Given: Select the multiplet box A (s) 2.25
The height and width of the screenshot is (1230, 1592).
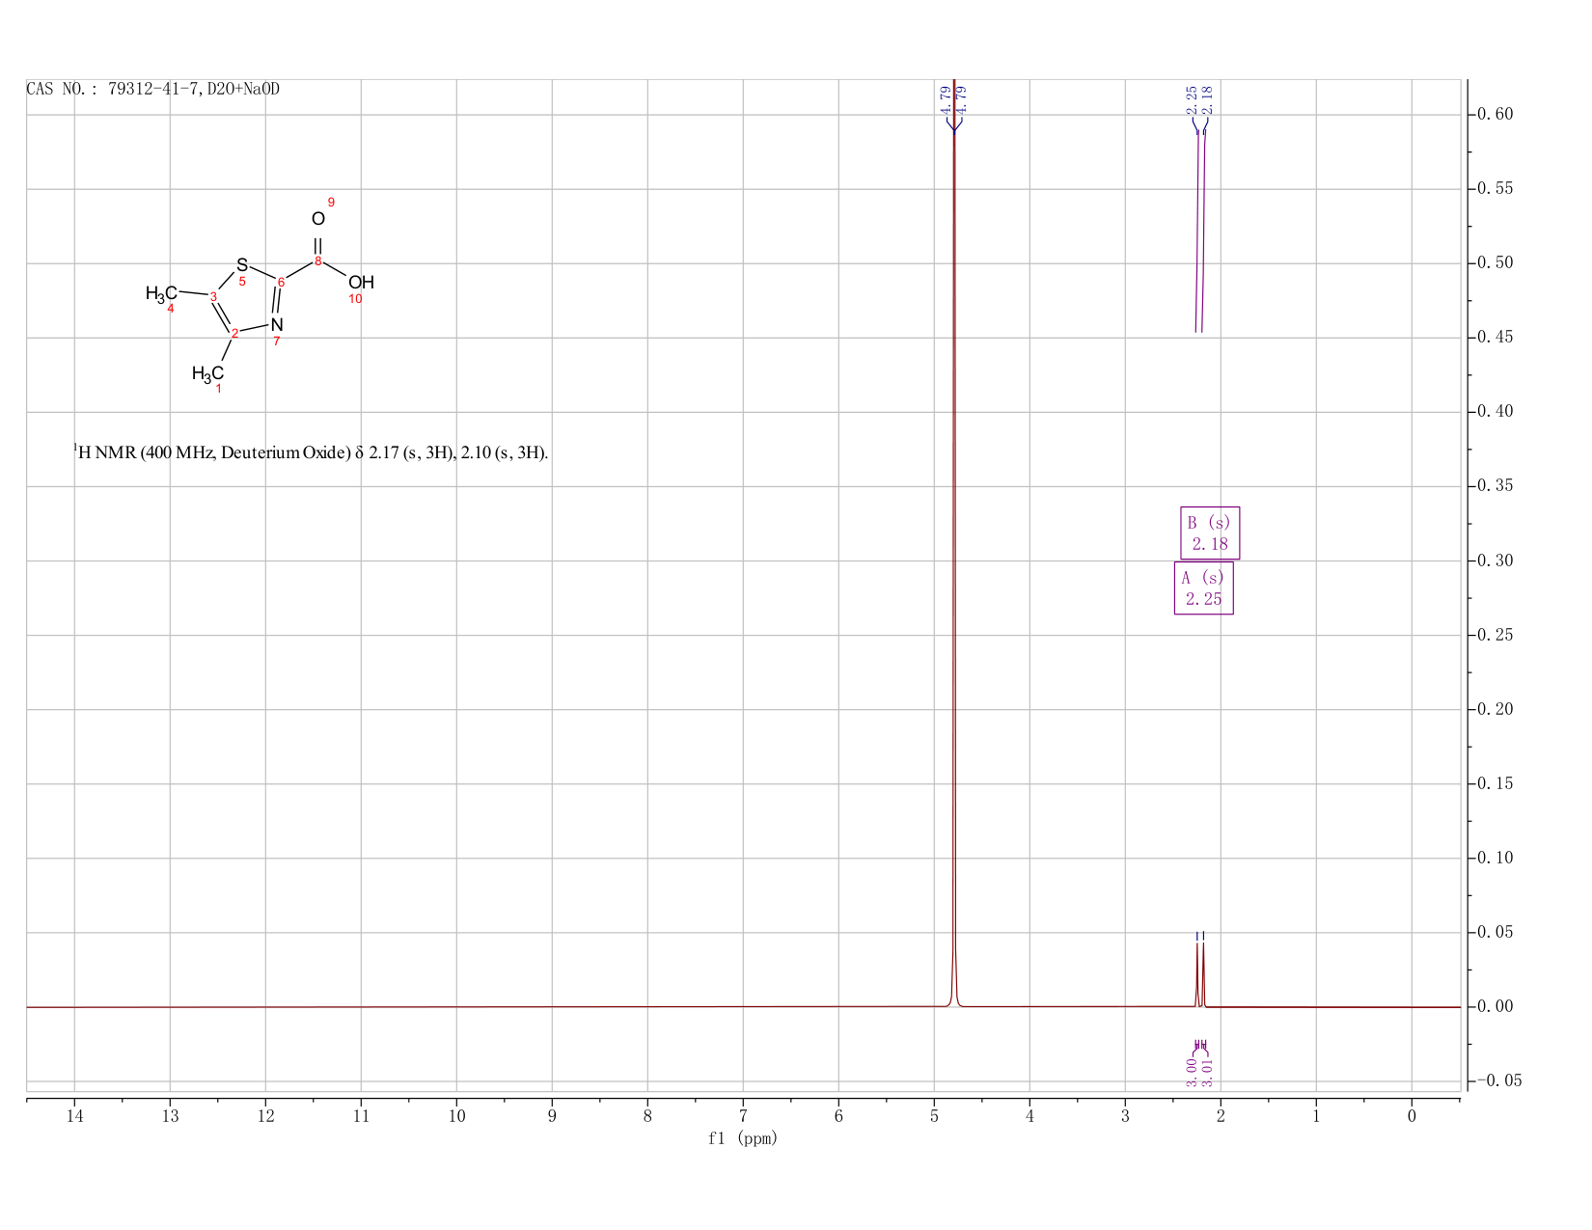Looking at the screenshot, I should (1204, 588).
